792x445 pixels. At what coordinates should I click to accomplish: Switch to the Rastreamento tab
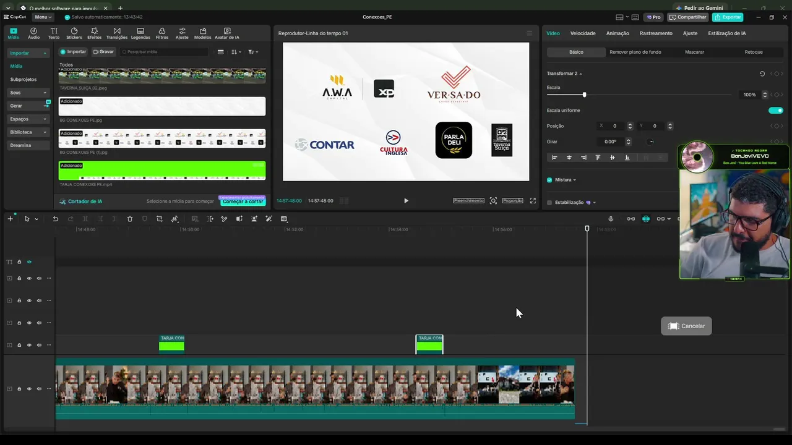656,33
